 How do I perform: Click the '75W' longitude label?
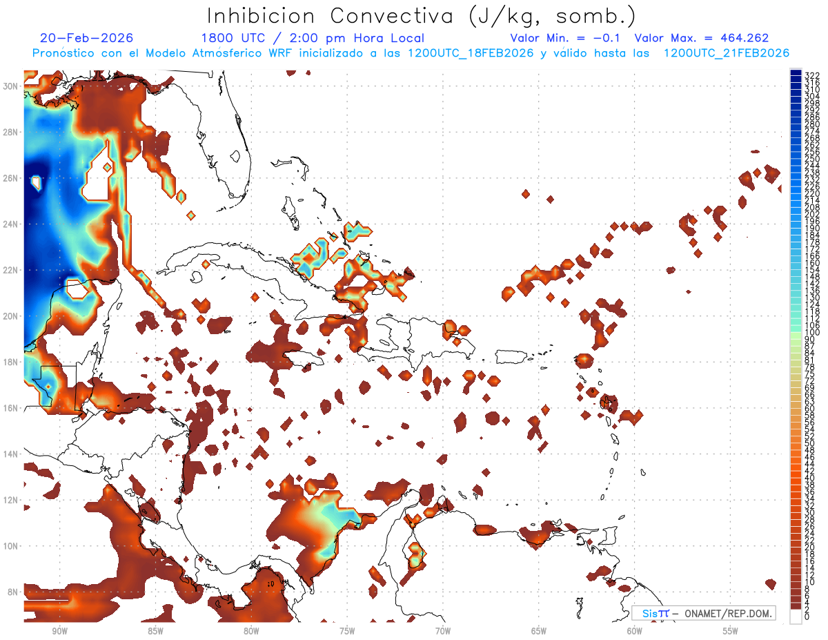(347, 632)
